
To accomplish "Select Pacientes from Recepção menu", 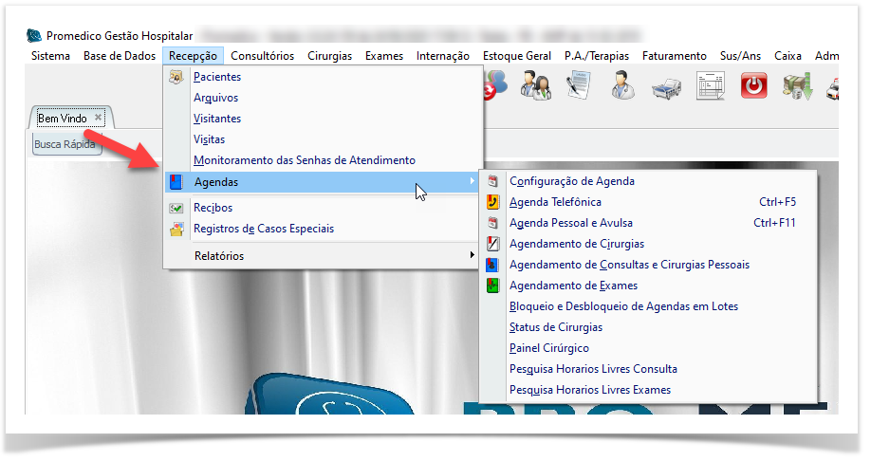I will click(x=217, y=77).
